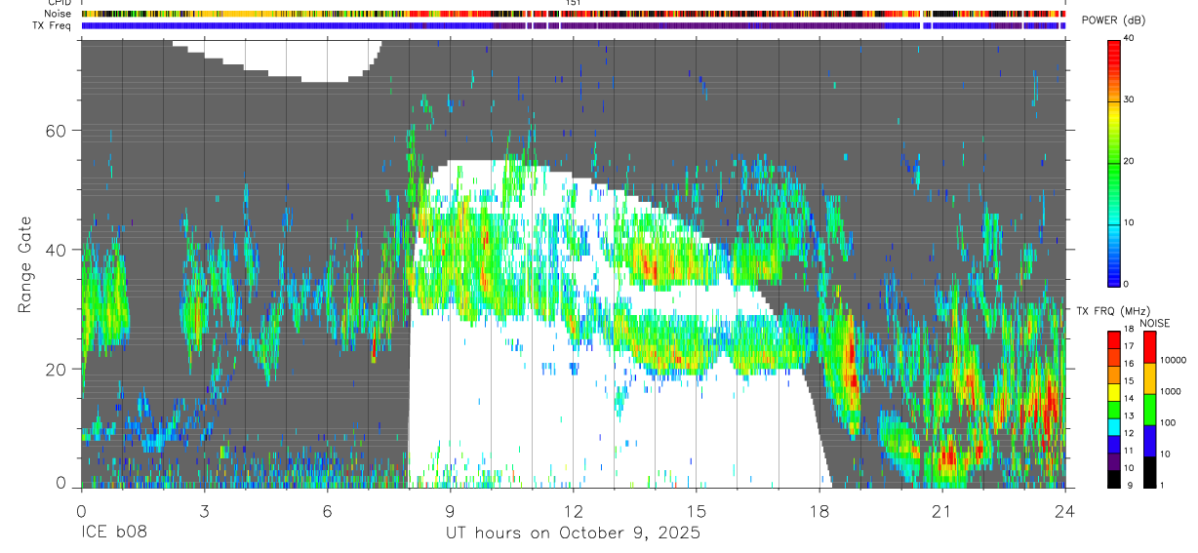This screenshot has height=553, width=1198.
Task: Click the CPID row label above plot
Action: [60, 3]
